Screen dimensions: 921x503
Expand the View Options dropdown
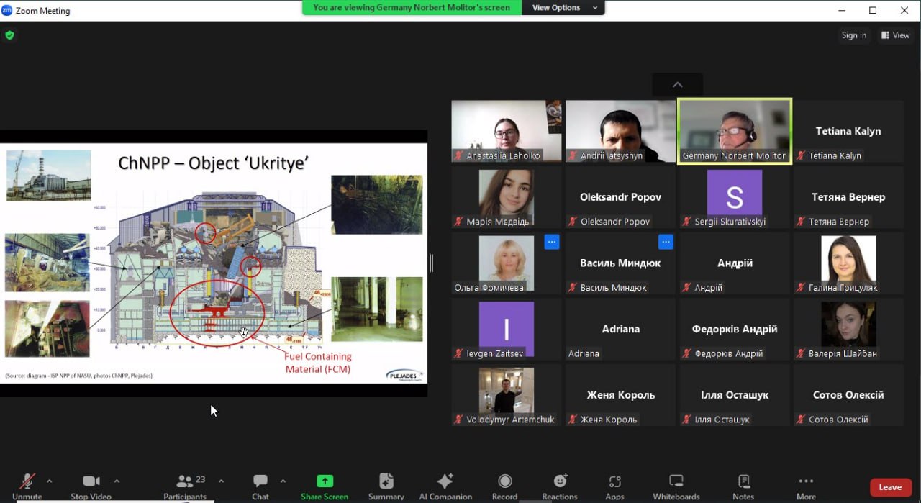565,8
